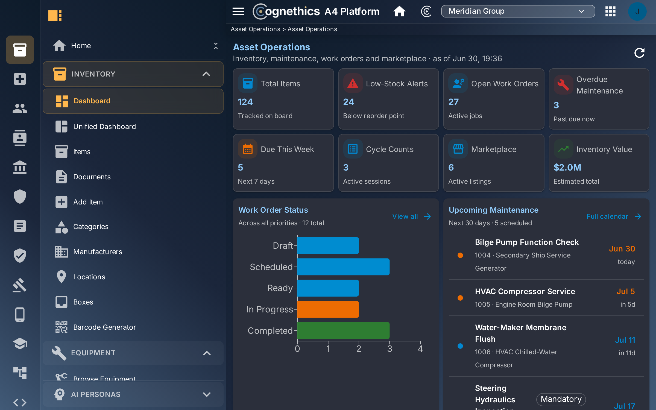Screen dimensions: 656x410
Task: Open the graduation cap icon in rail
Action: click(20, 344)
